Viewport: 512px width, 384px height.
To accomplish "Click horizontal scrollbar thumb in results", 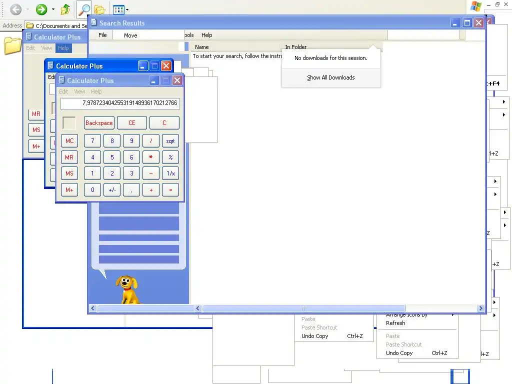I will click(x=303, y=308).
